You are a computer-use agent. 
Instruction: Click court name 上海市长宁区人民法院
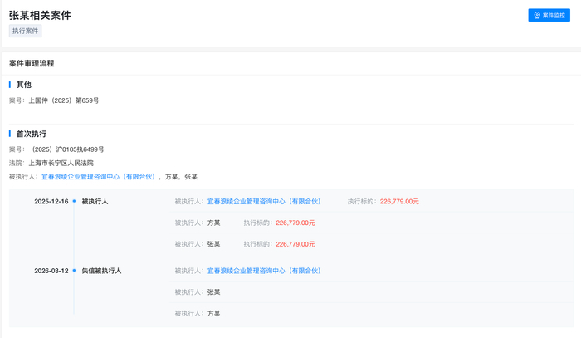(62, 163)
